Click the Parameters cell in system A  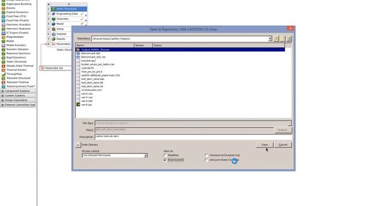click(61, 44)
